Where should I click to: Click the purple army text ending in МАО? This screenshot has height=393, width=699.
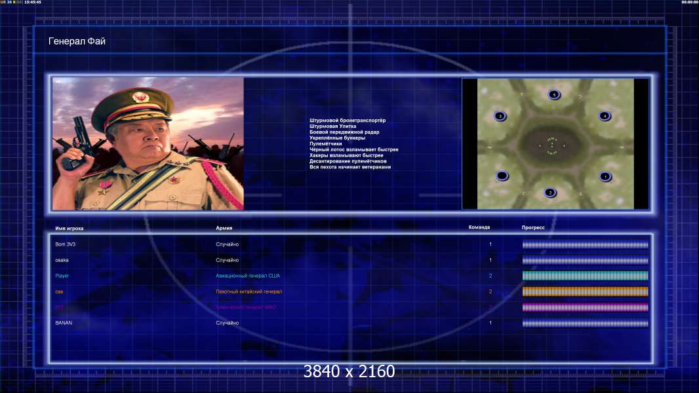246,307
